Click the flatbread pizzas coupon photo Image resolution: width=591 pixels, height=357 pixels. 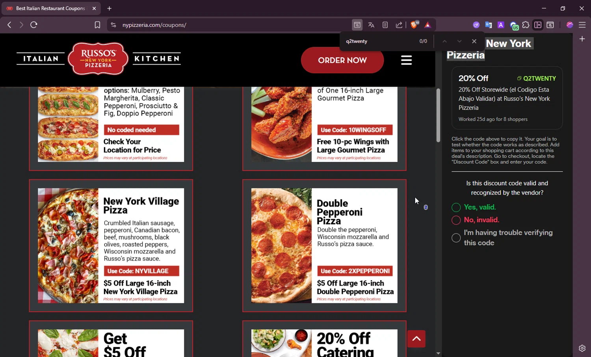pos(68,124)
